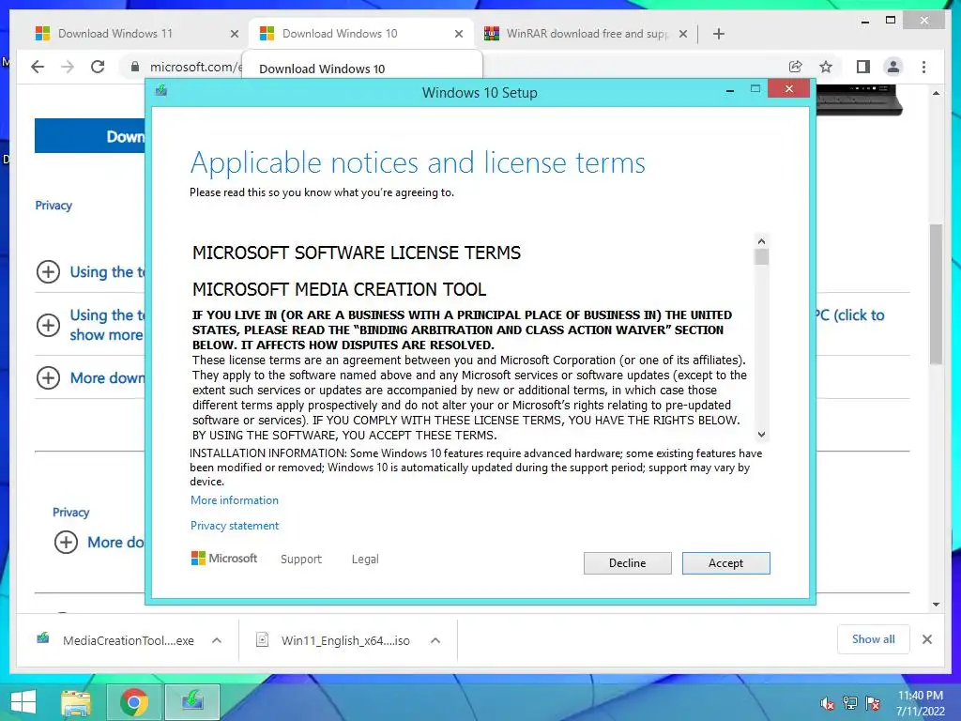
Task: Click the Action Center flag icon
Action: [873, 703]
